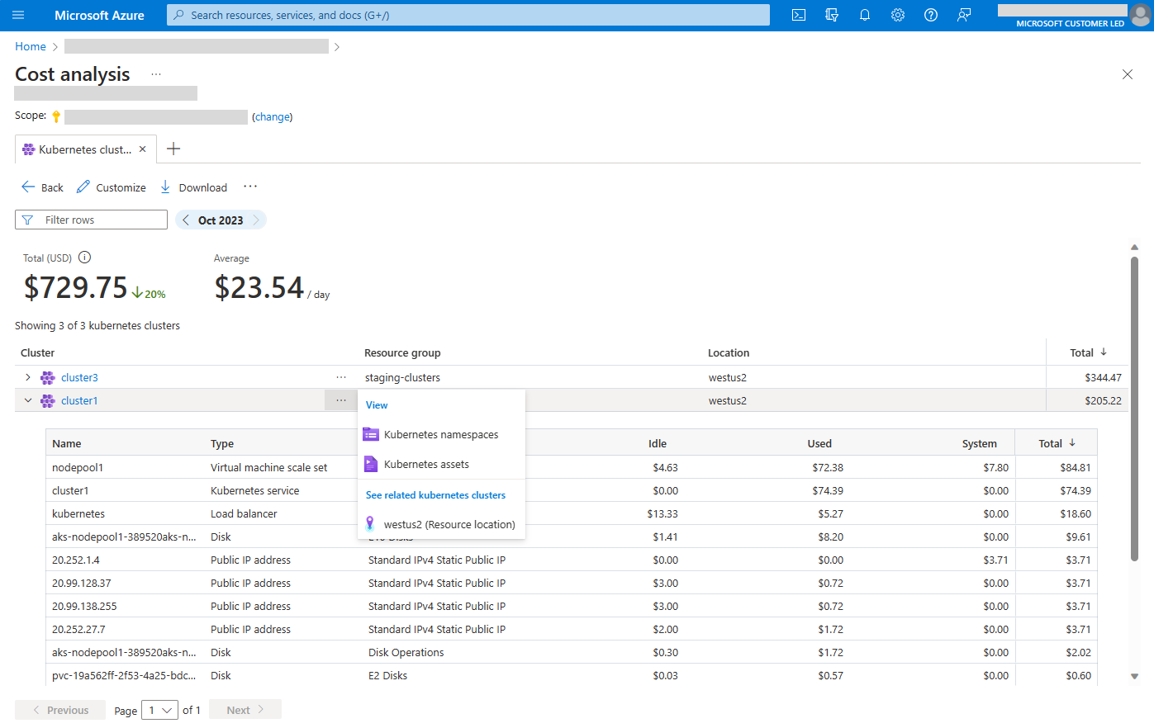
Task: Open the Azure settings gear
Action: point(898,14)
